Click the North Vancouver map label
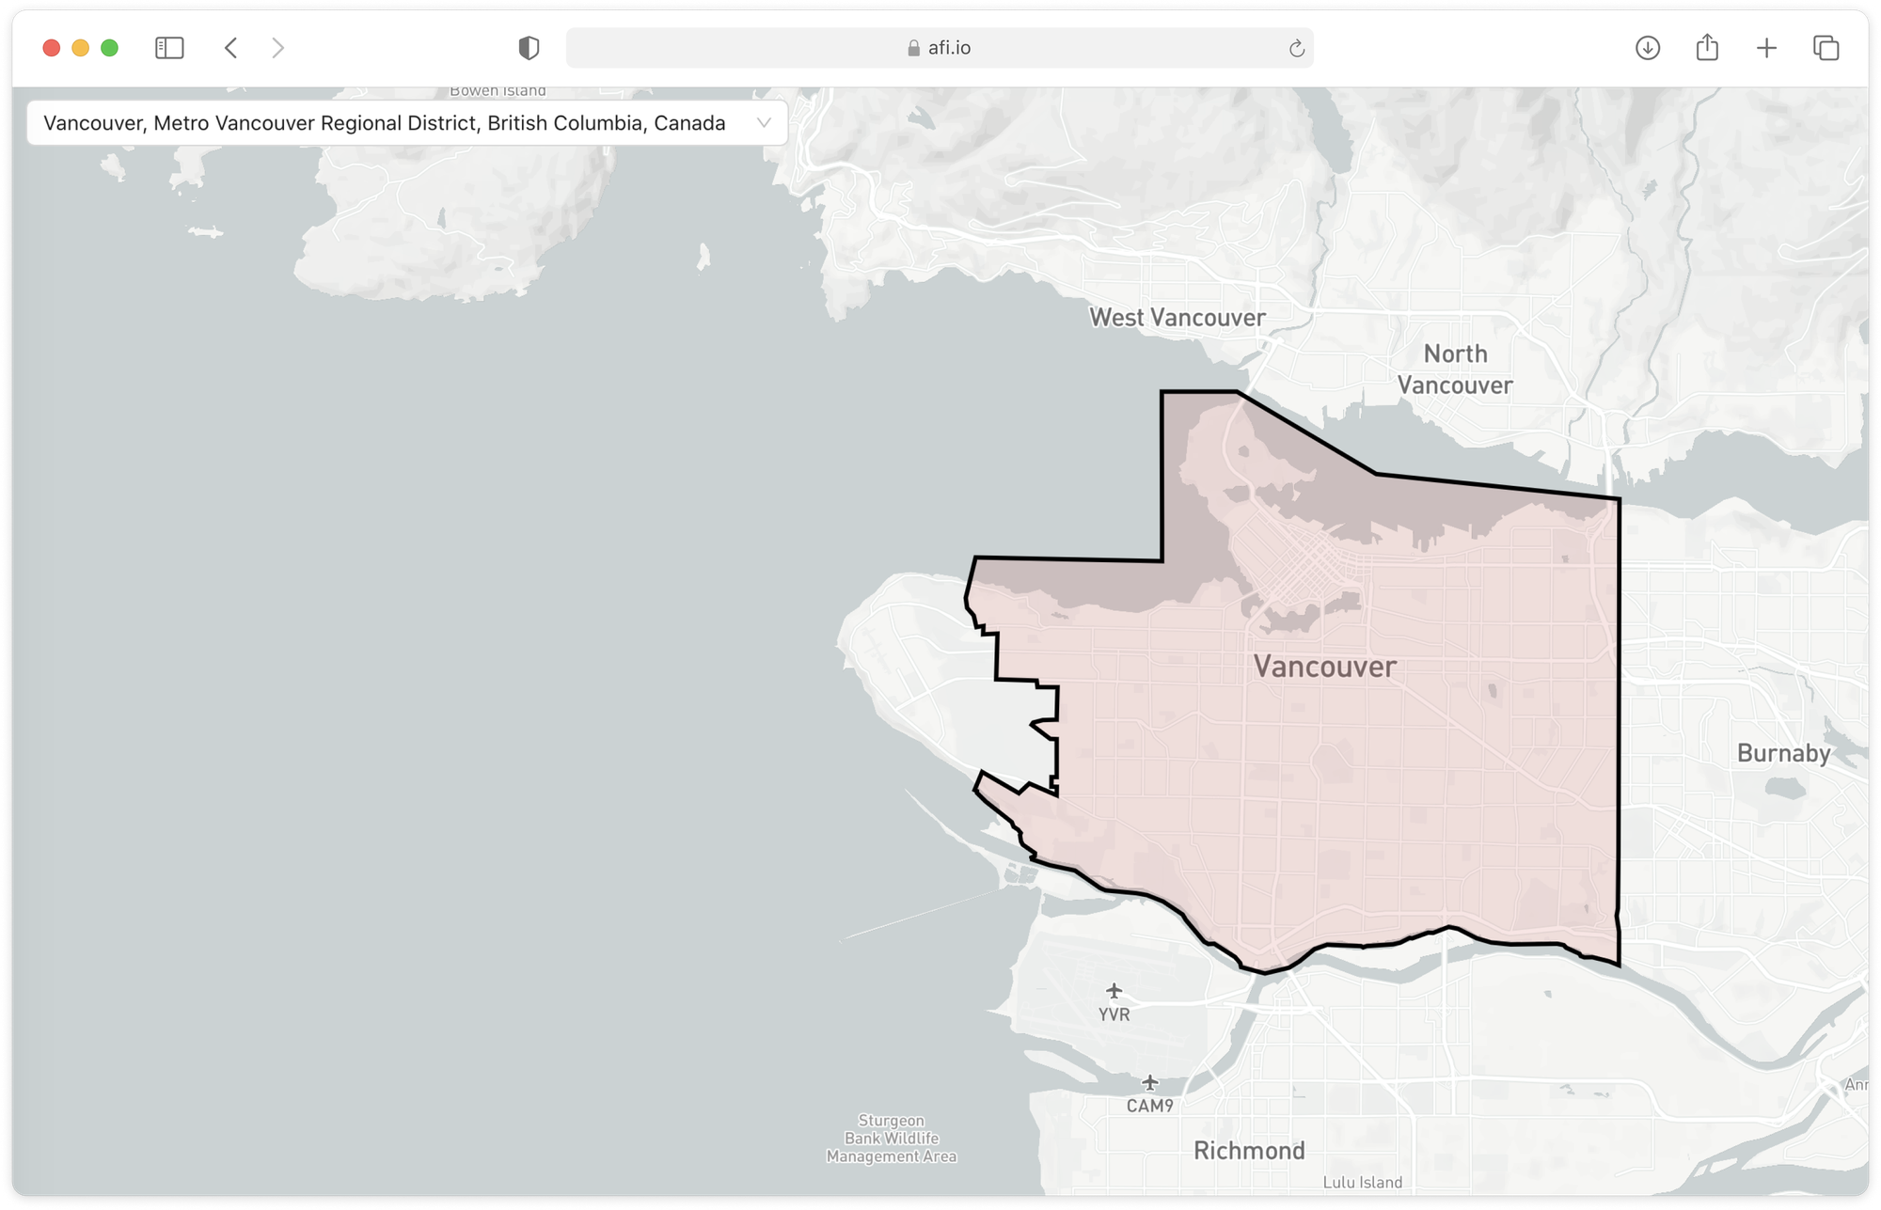The height and width of the screenshot is (1210, 1881). pyautogui.click(x=1455, y=369)
